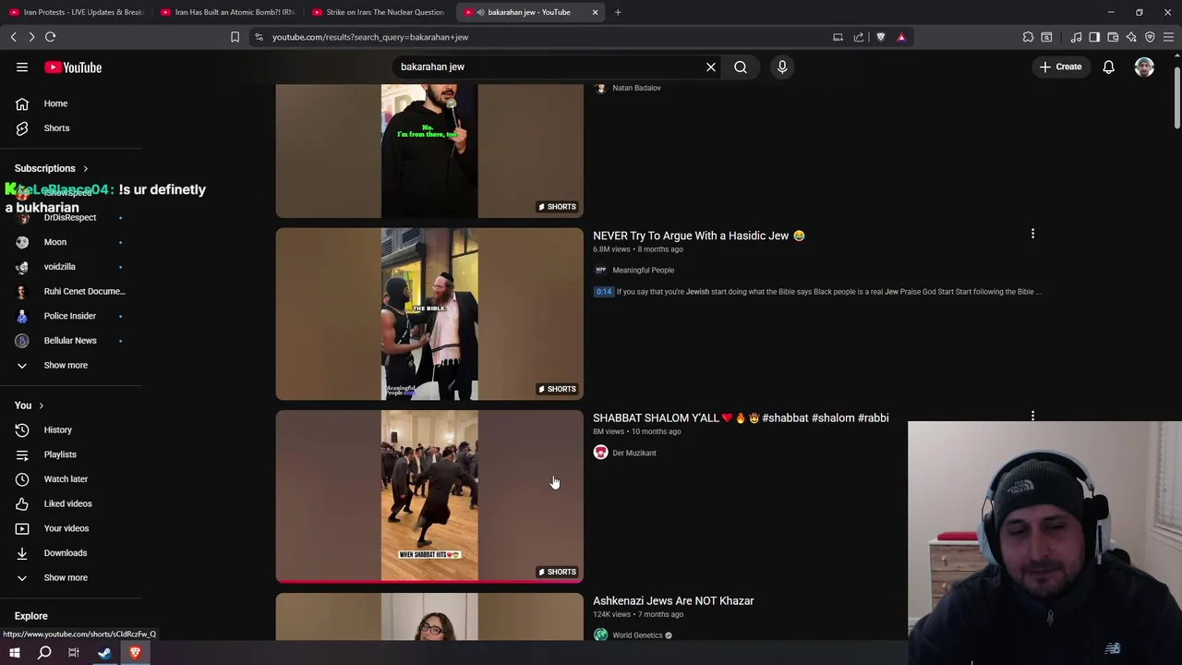Open the share page icon

859,37
